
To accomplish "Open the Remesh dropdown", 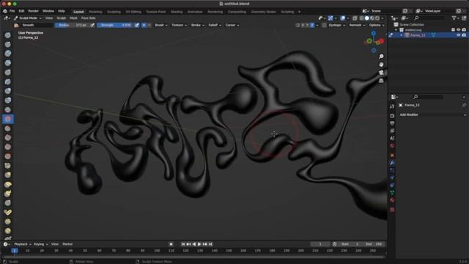I will coord(357,25).
